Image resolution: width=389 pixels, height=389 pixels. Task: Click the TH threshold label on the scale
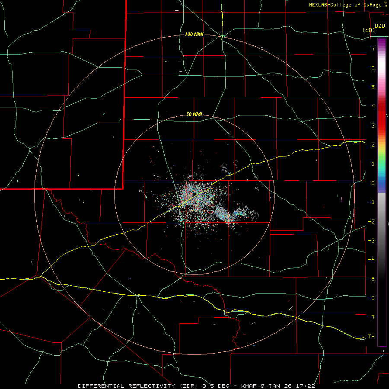tap(371, 337)
